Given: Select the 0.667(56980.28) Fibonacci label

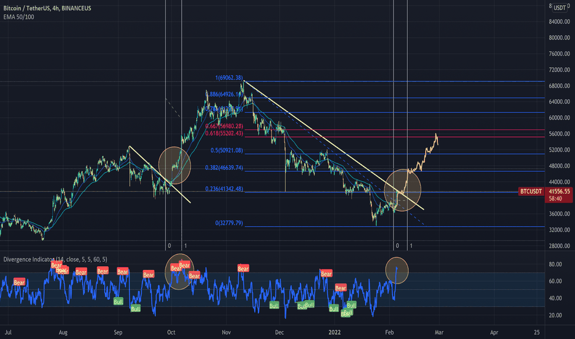Looking at the screenshot, I should 224,126.
